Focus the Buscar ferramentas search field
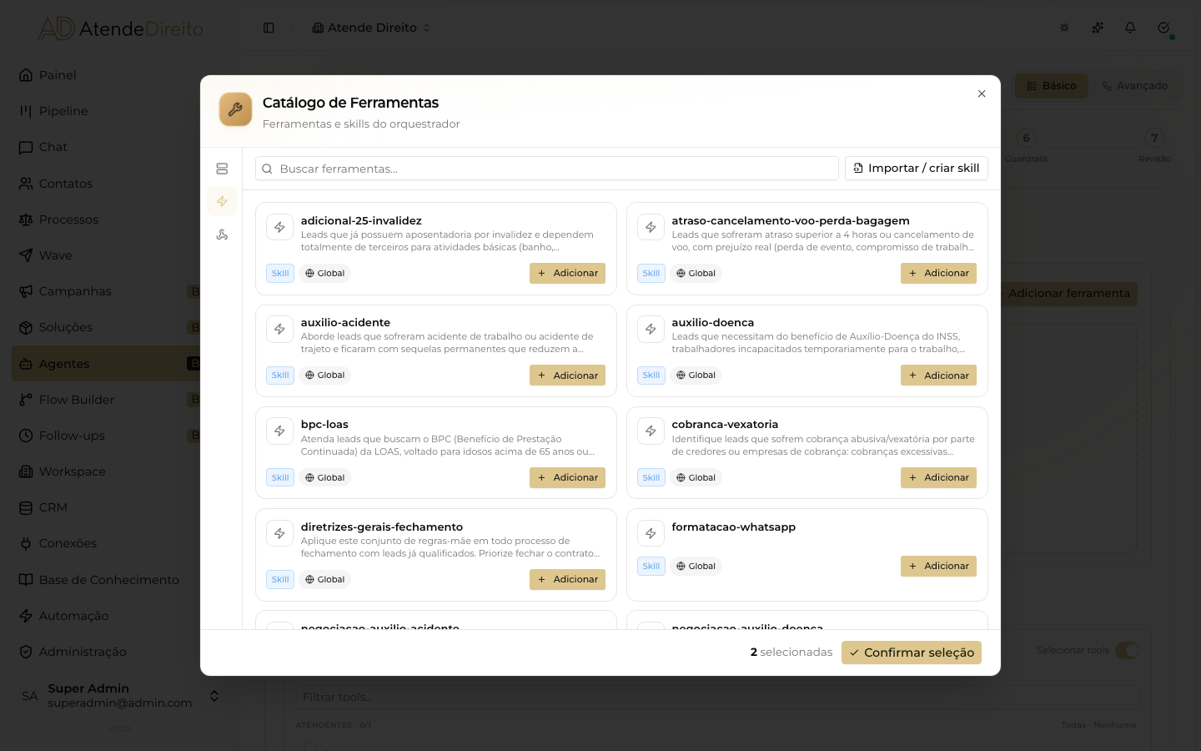Image resolution: width=1201 pixels, height=751 pixels. pyautogui.click(x=547, y=169)
